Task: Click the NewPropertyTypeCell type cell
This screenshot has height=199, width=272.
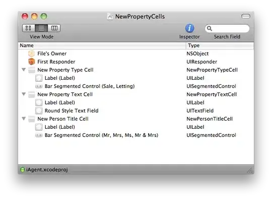Action: coord(212,70)
